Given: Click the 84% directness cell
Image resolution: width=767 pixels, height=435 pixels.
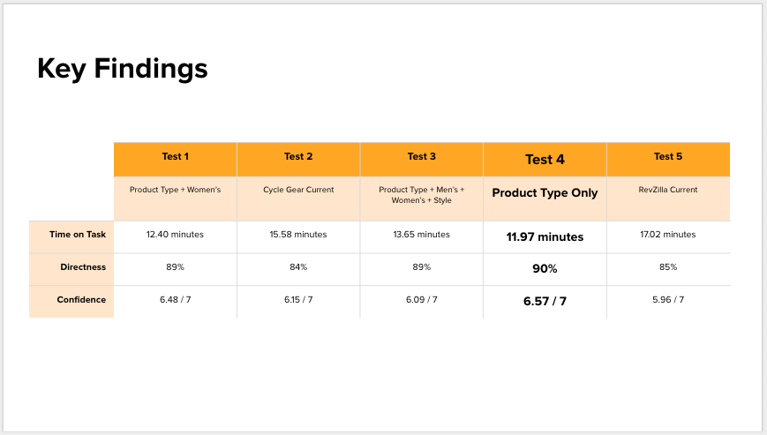Looking at the screenshot, I should coord(298,267).
